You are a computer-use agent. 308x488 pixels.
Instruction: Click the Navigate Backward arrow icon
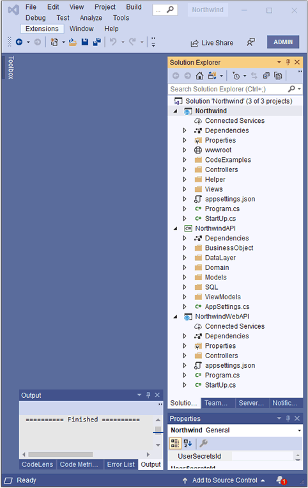[x=19, y=42]
